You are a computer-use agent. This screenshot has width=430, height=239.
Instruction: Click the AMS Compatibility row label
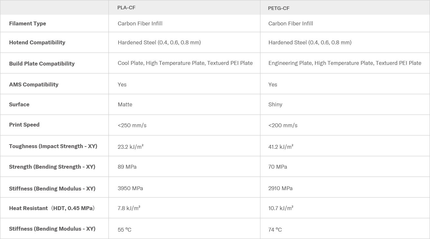coord(34,84)
